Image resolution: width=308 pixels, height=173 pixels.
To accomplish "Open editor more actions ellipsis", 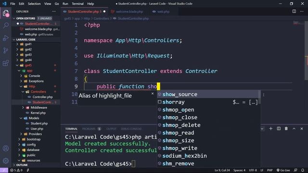I will (x=302, y=12).
